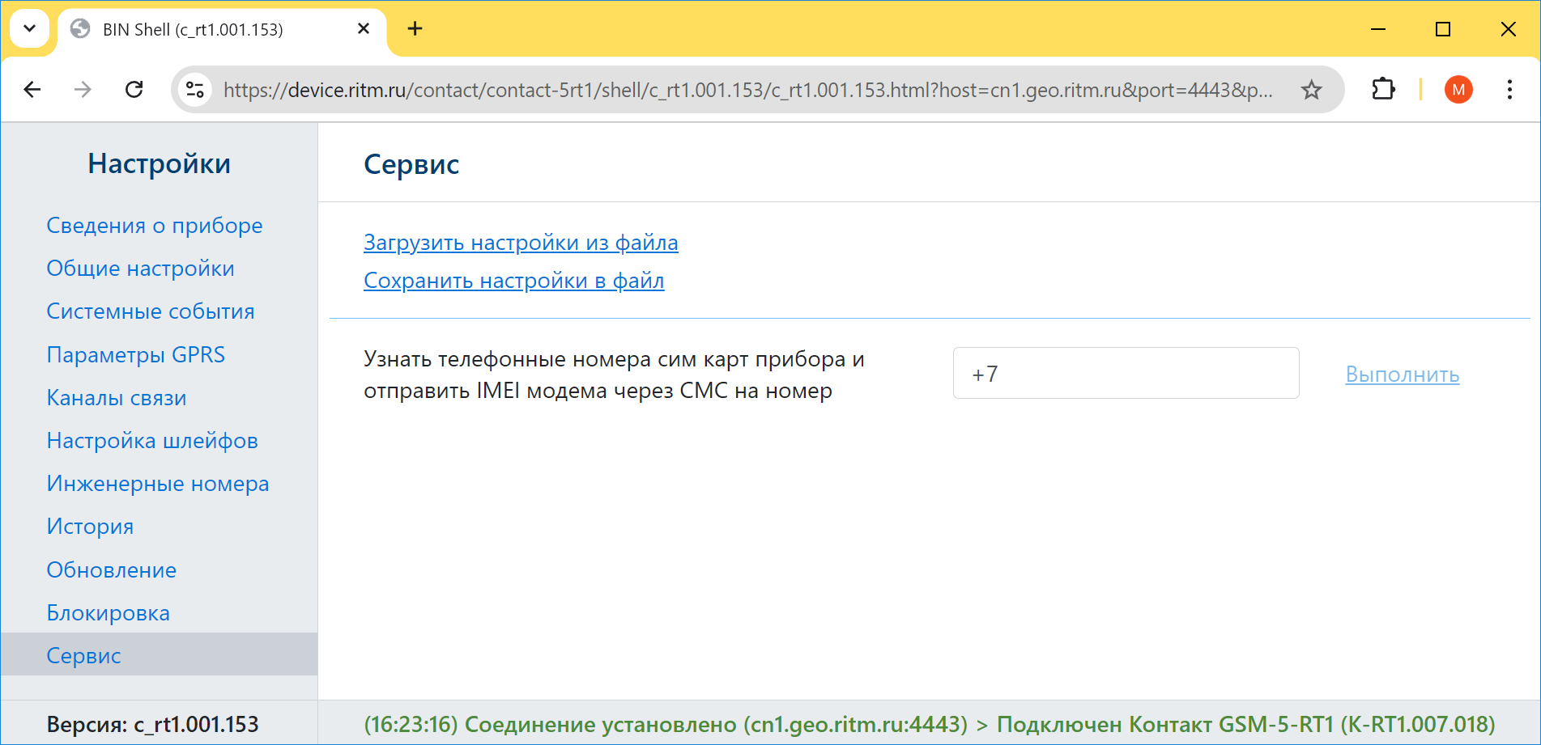Close the BIN Shell browser tab
This screenshot has width=1541, height=745.
(364, 29)
